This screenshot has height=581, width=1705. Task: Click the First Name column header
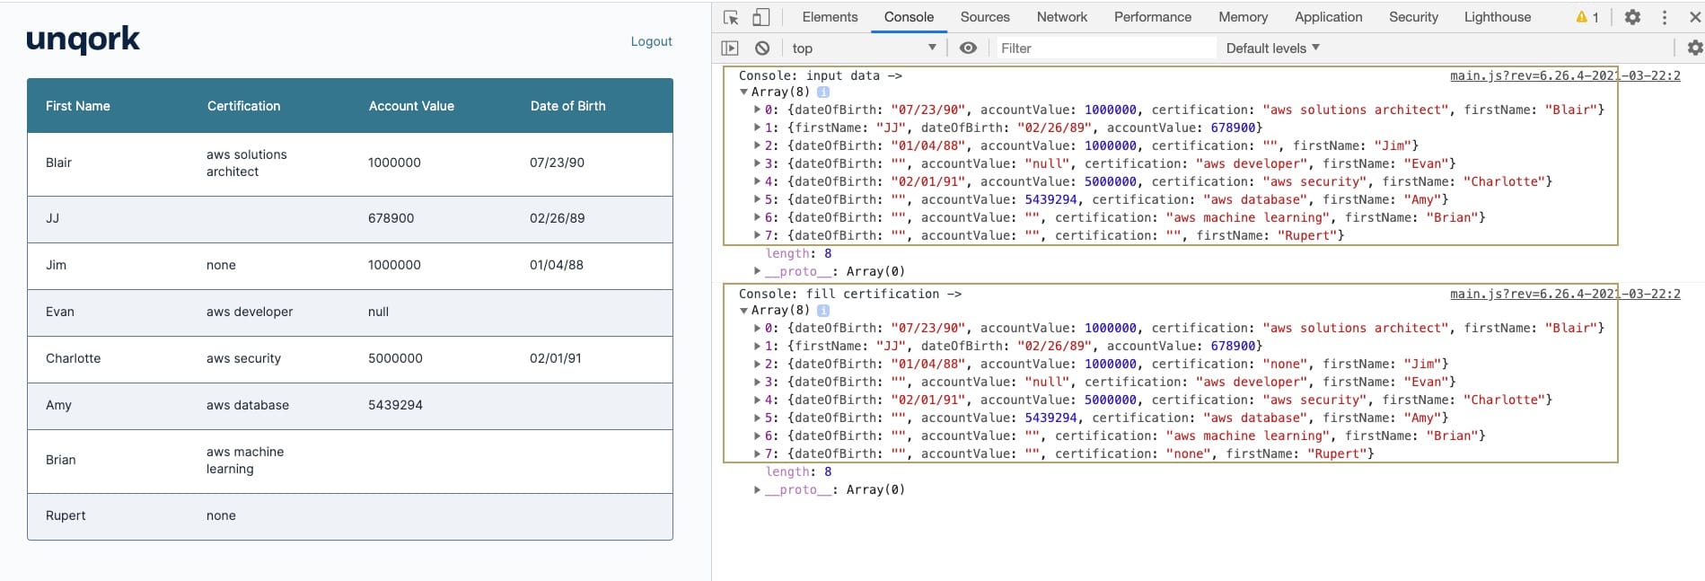(78, 106)
